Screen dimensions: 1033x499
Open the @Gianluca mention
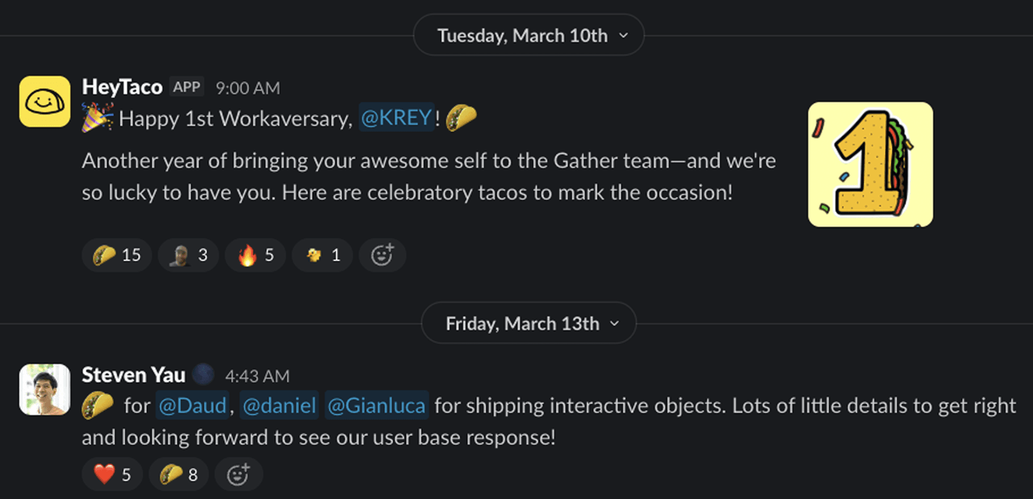[x=376, y=405]
